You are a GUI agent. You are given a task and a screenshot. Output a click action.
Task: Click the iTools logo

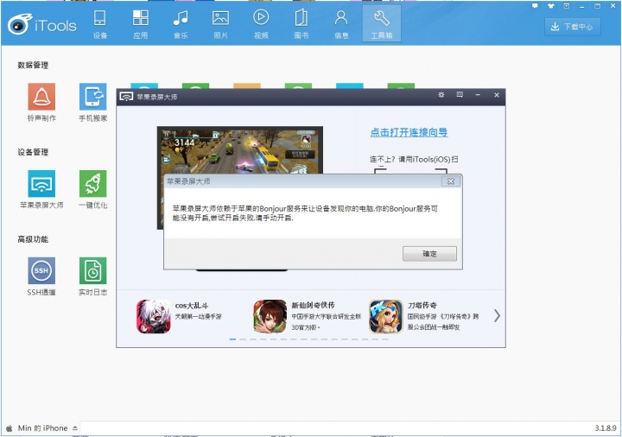coord(42,24)
